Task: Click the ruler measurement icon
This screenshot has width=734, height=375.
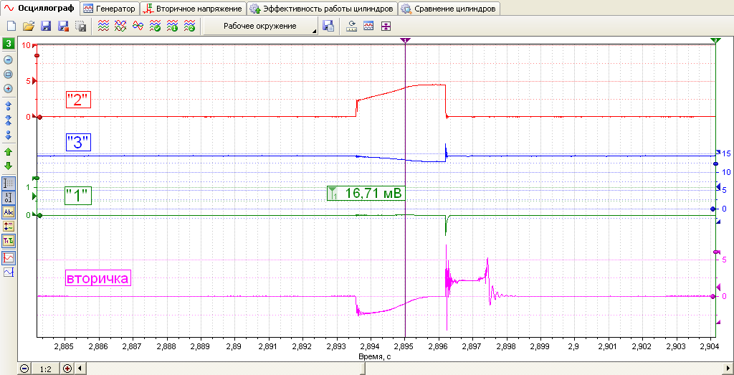Action: [x=351, y=27]
